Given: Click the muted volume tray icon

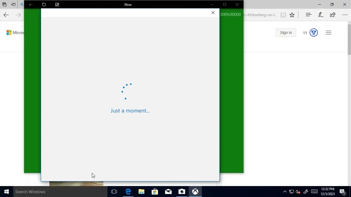Looking at the screenshot, I should click(298, 192).
